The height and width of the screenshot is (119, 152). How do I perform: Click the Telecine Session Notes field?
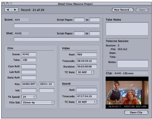pyautogui.click(x=133, y=64)
